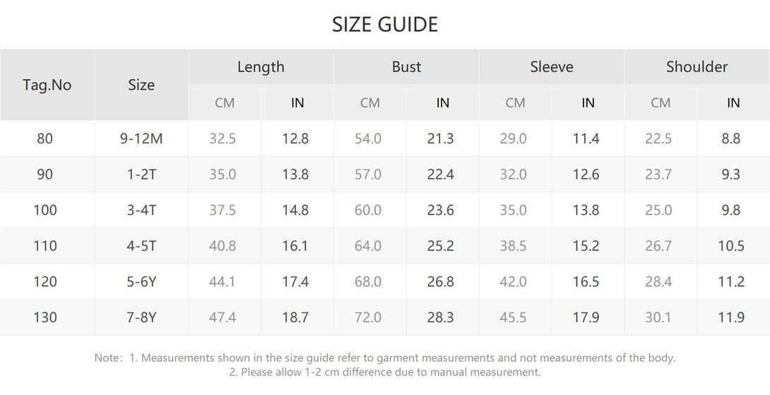Select the Length column header

tap(261, 67)
